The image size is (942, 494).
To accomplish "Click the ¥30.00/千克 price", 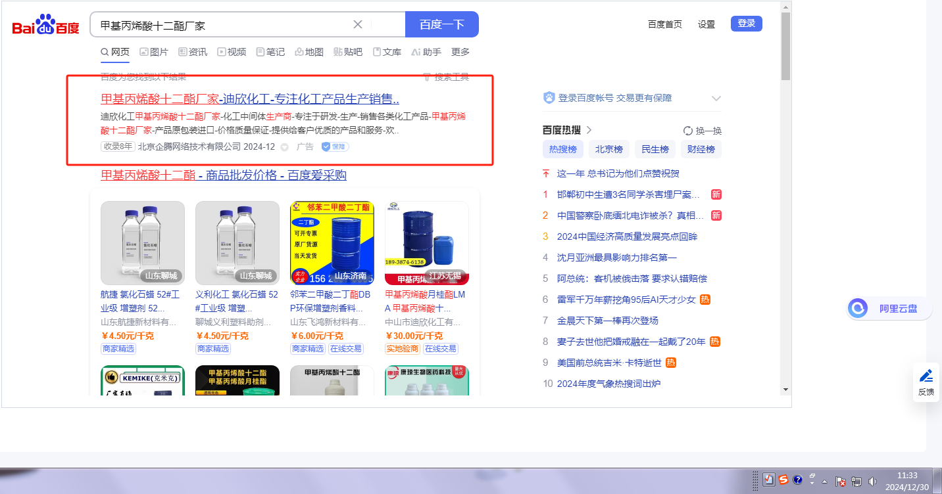I will (414, 336).
